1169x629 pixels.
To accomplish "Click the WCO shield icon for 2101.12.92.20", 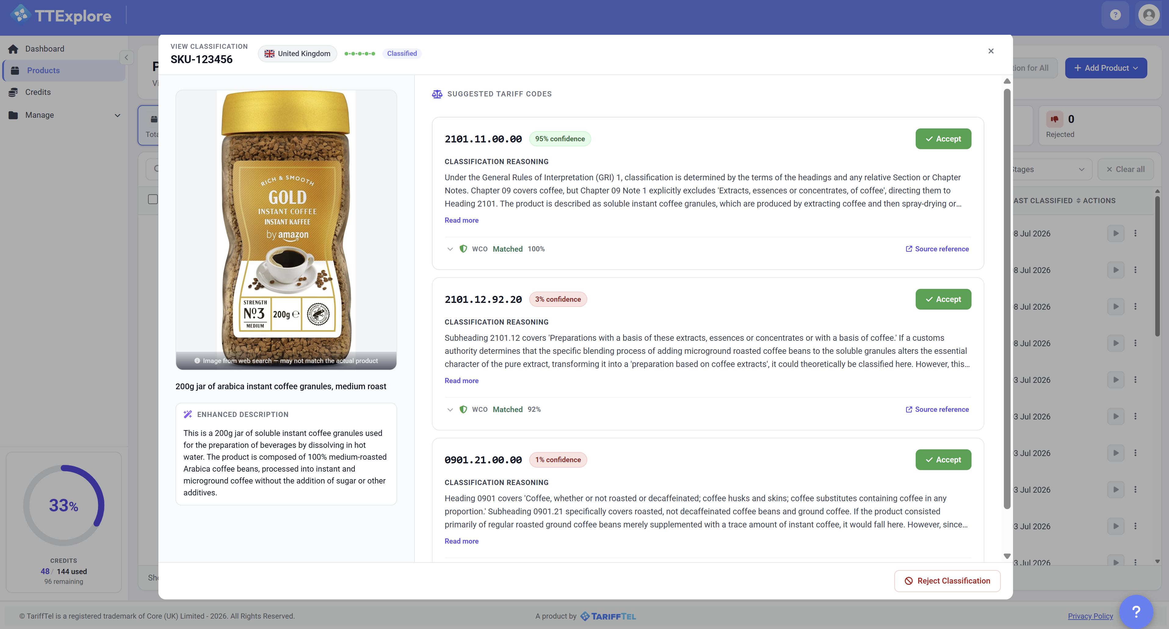I will click(x=463, y=409).
